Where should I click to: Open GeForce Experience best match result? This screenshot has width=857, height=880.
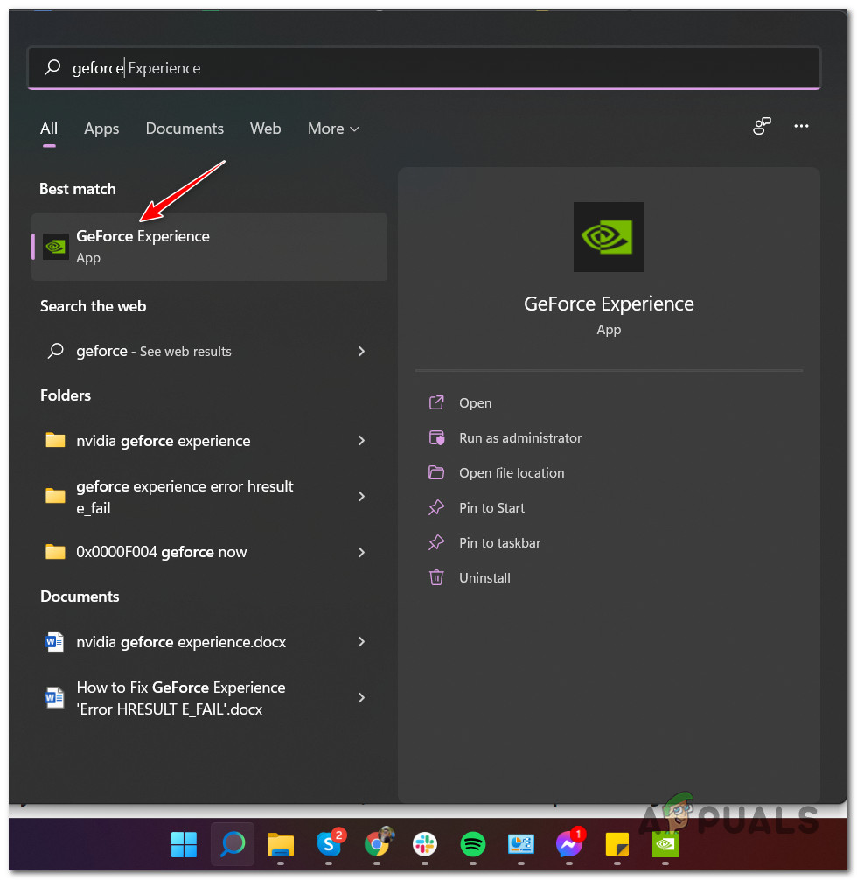(x=209, y=247)
